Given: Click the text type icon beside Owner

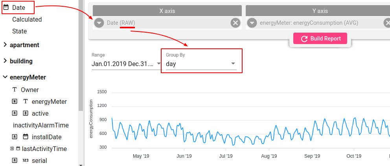Looking at the screenshot, I should tap(15, 90).
